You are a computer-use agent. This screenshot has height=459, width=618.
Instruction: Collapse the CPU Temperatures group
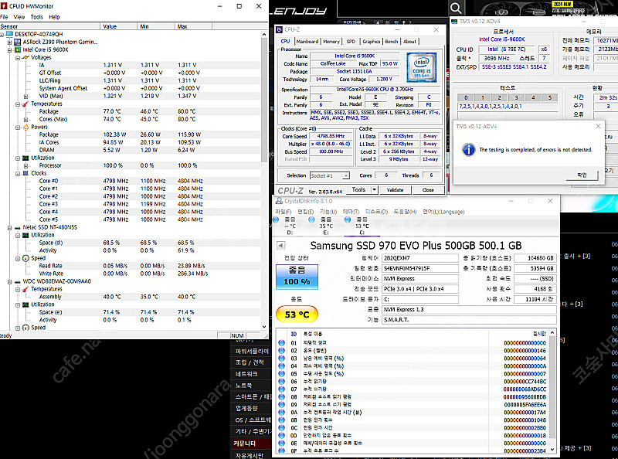(x=18, y=104)
